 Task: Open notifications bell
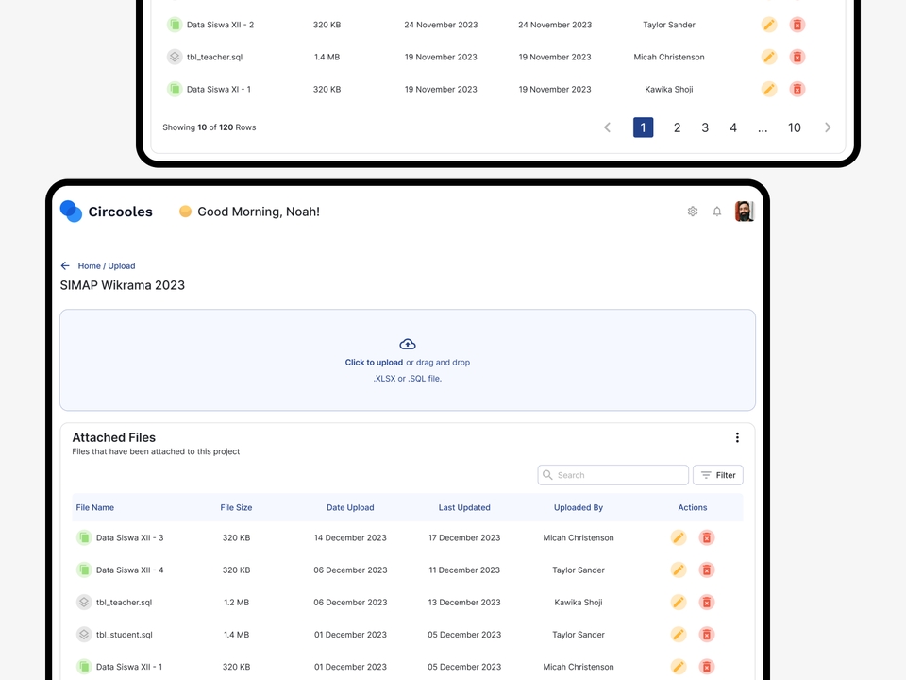(717, 212)
